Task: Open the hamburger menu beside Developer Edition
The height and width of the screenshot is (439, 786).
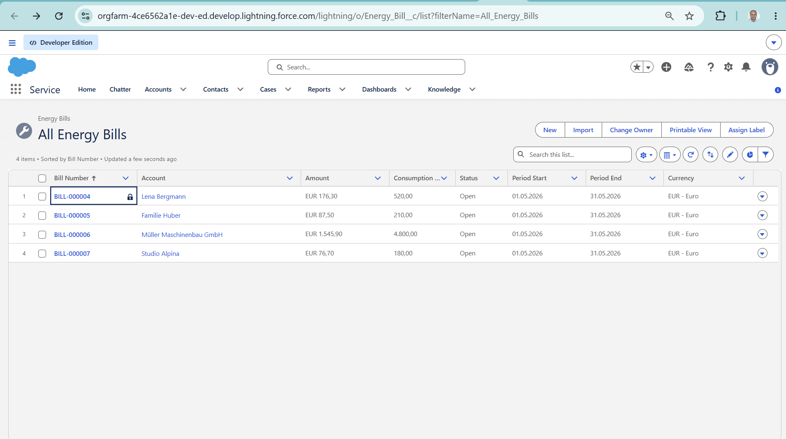Action: pos(12,43)
